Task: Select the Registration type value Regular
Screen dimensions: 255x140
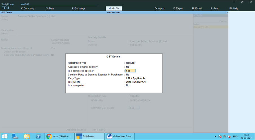Action: click(x=130, y=63)
